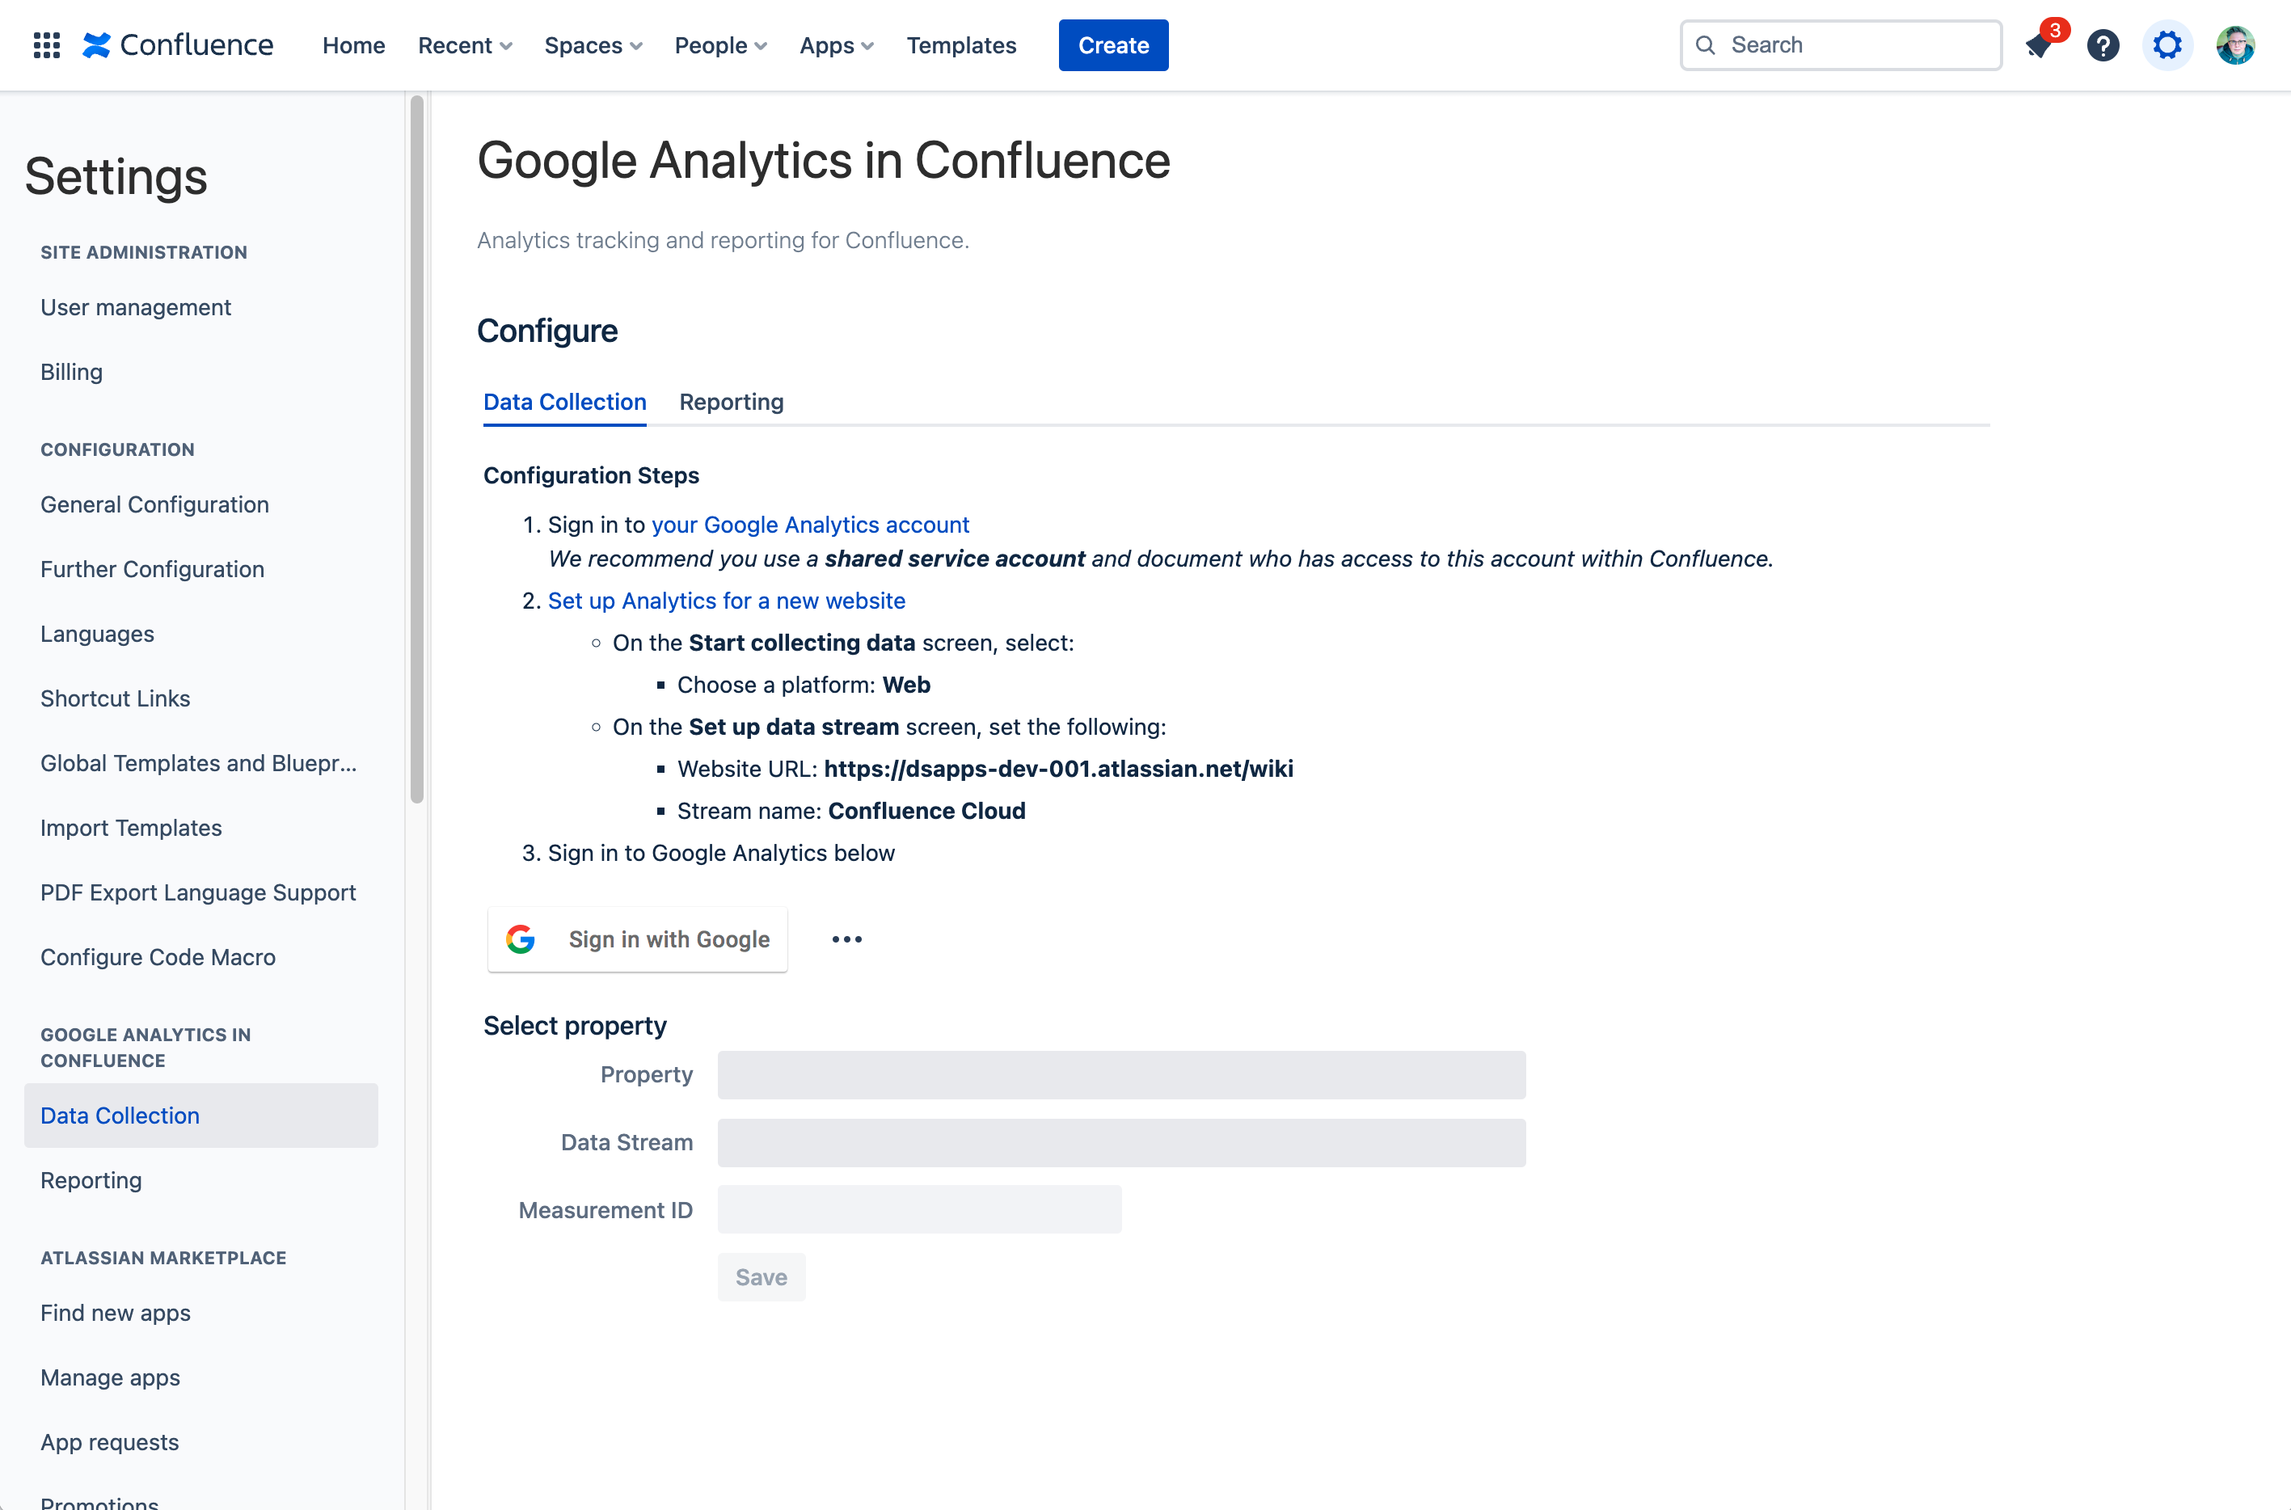Switch to the Reporting tab
This screenshot has height=1510, width=2291.
(731, 402)
